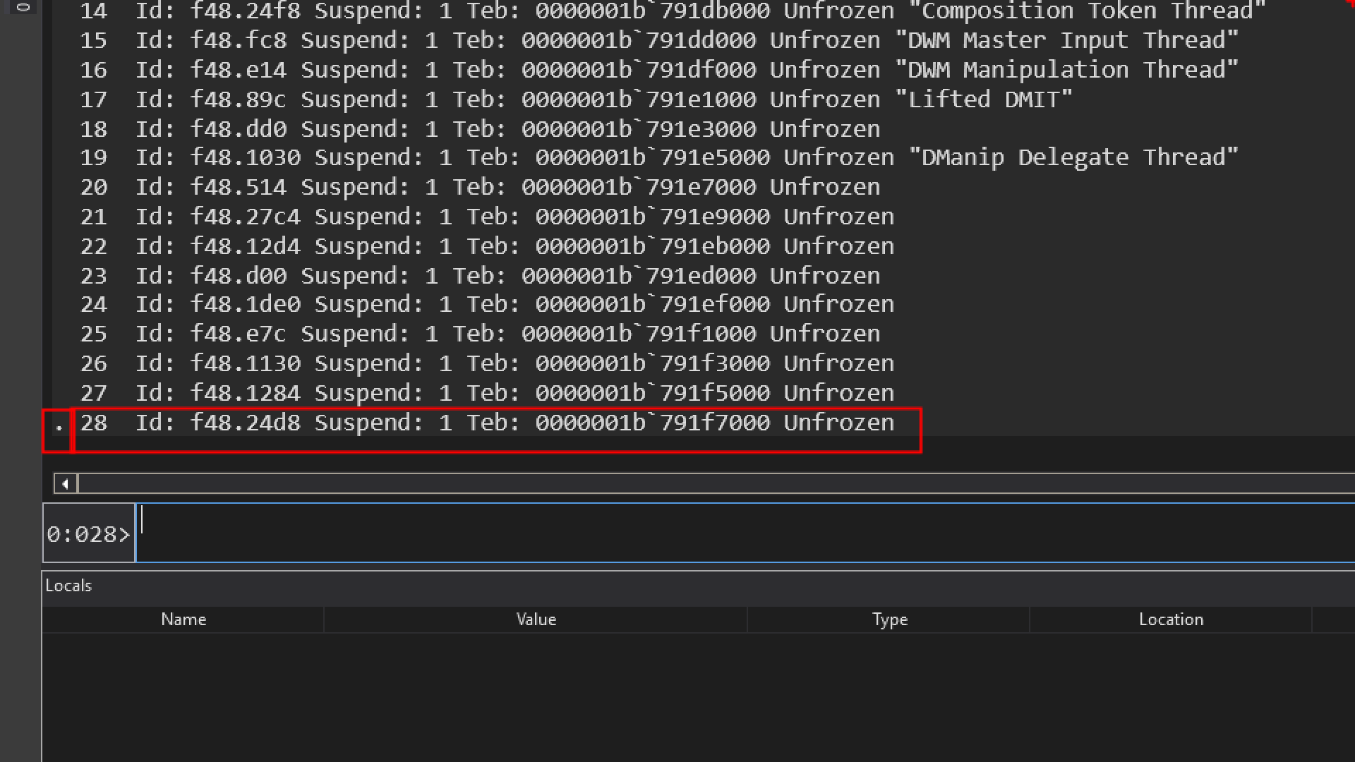Click the Type column header

pyautogui.click(x=889, y=619)
